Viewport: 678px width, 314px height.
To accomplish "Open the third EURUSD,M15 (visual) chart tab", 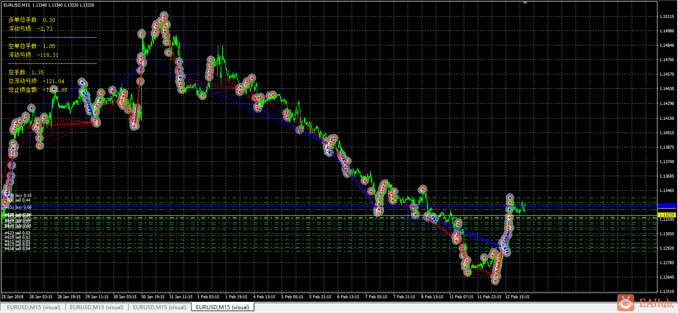I will (x=160, y=307).
